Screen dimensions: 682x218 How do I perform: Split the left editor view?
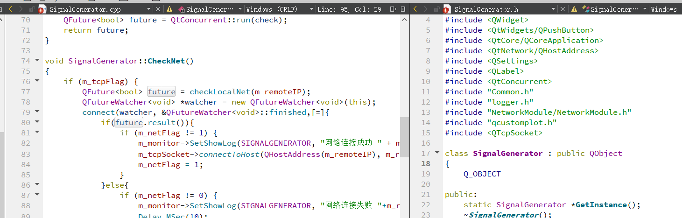(x=393, y=9)
